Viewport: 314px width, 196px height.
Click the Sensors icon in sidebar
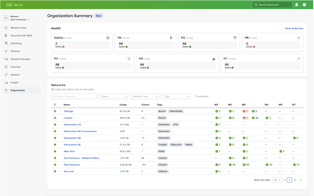[6, 75]
